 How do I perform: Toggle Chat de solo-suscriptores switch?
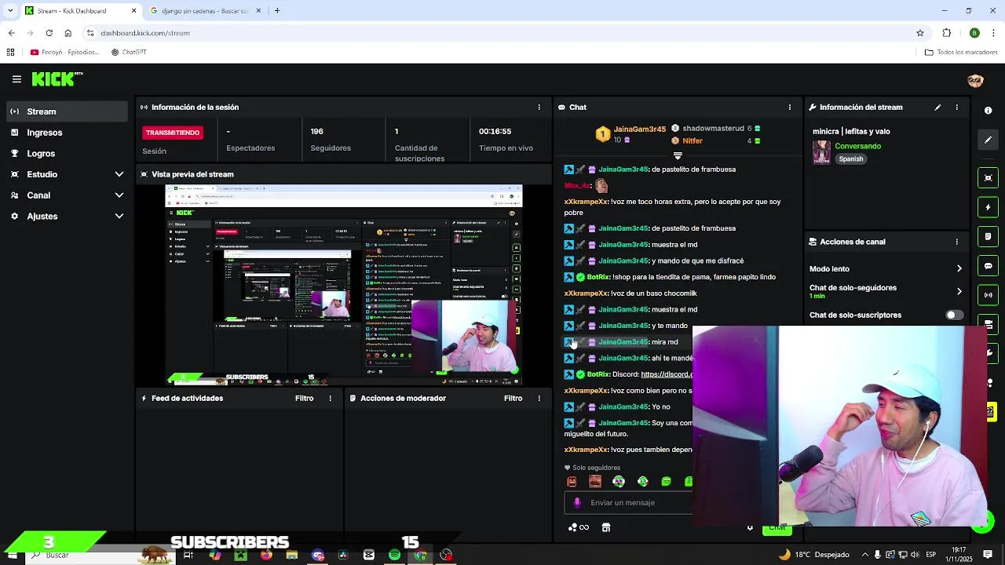[953, 315]
